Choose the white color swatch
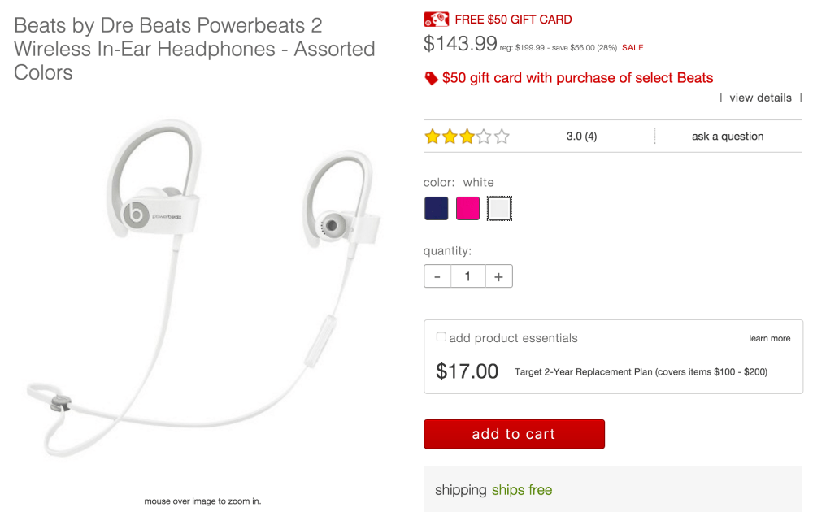Screen dimensions: 813x512 (x=499, y=208)
